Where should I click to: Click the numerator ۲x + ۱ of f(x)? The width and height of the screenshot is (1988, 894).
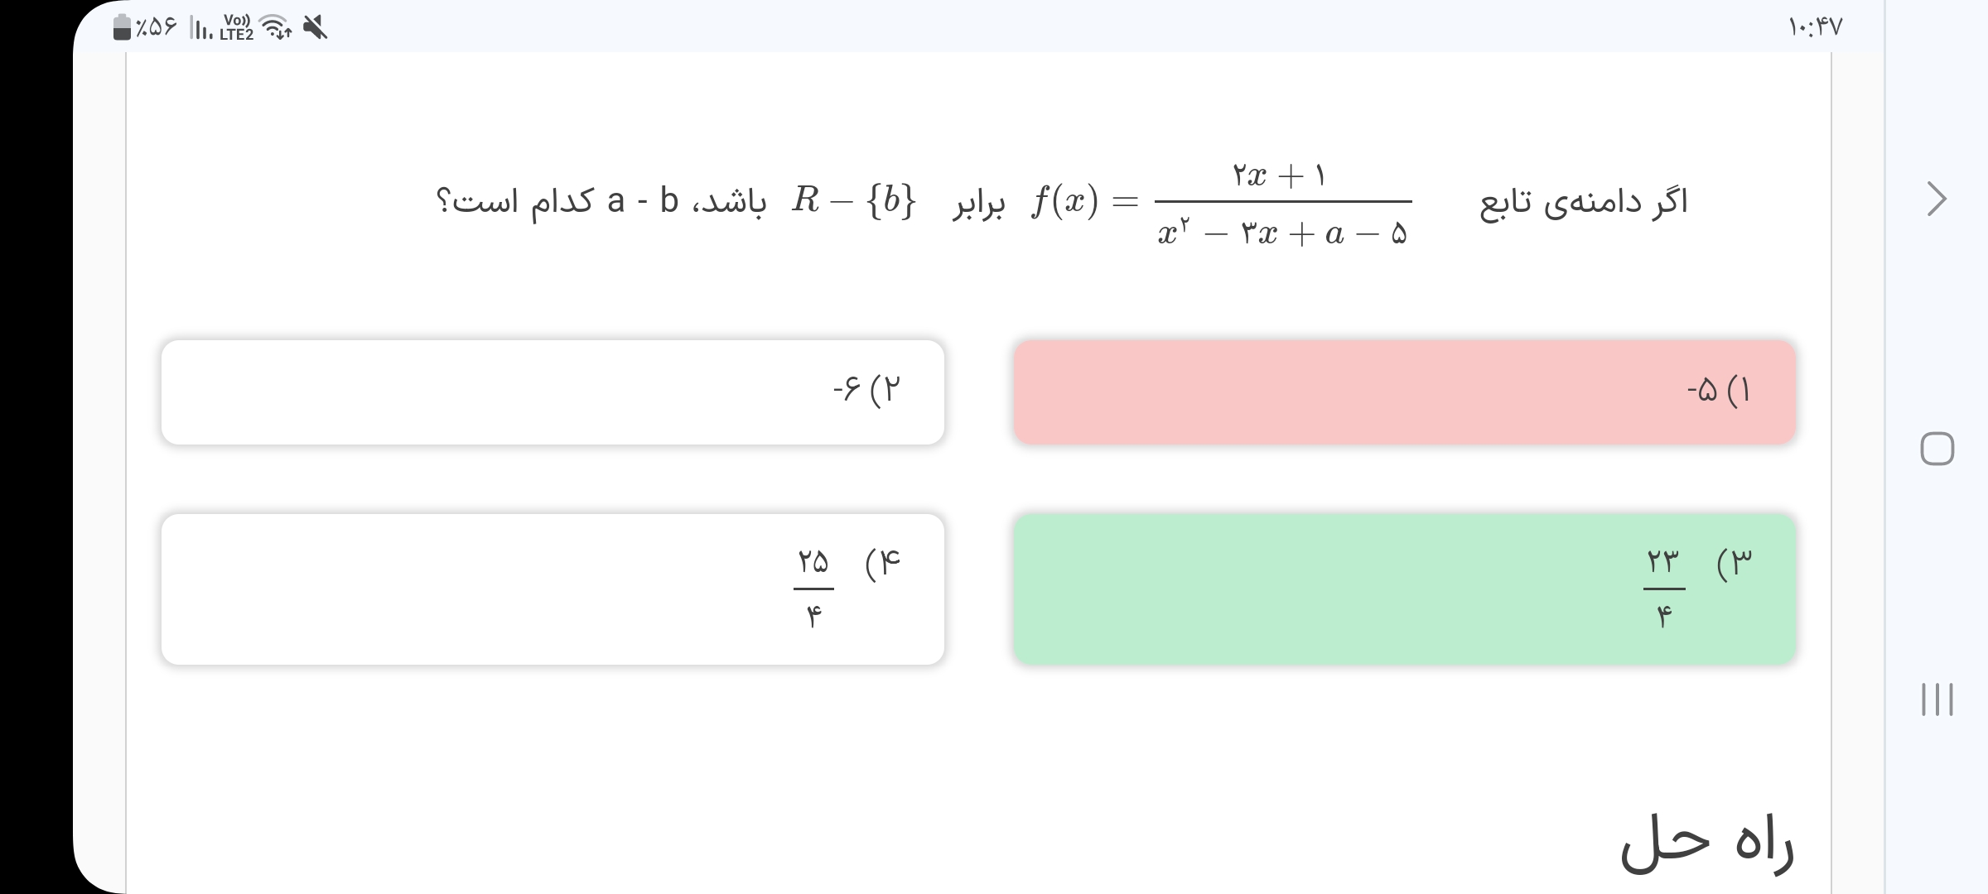click(x=1280, y=175)
